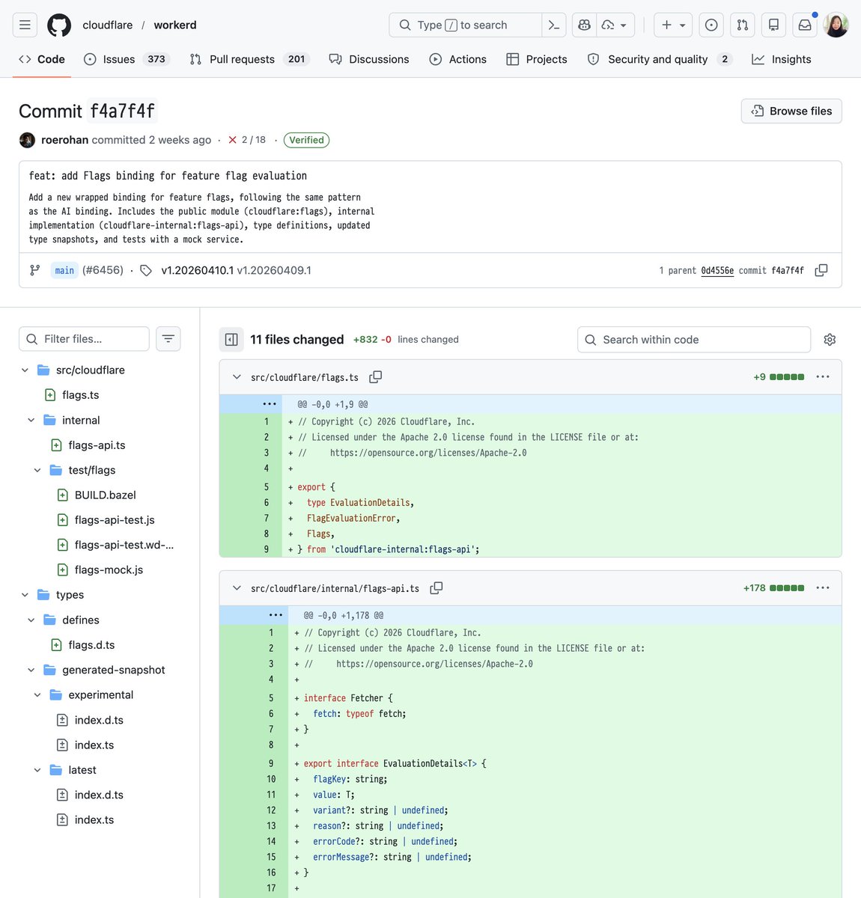The width and height of the screenshot is (861, 898).
Task: Go to Discussions tab
Action: click(369, 59)
